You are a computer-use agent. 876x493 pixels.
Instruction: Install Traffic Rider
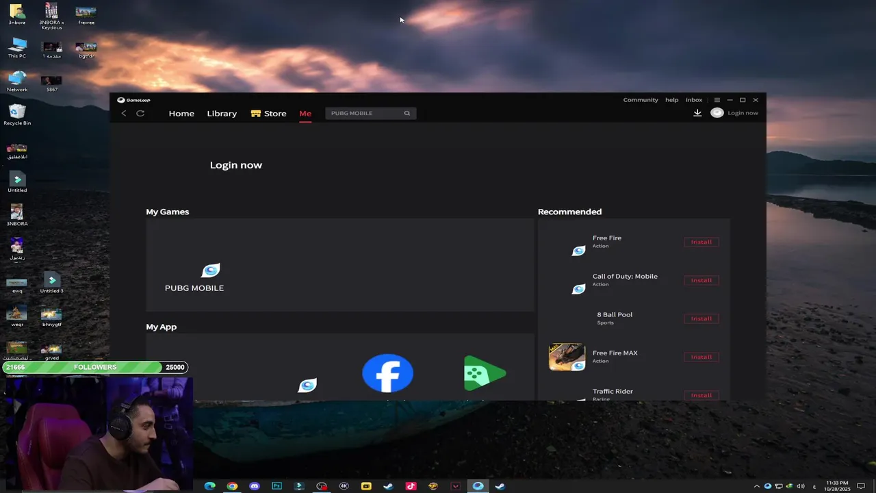[x=701, y=395]
